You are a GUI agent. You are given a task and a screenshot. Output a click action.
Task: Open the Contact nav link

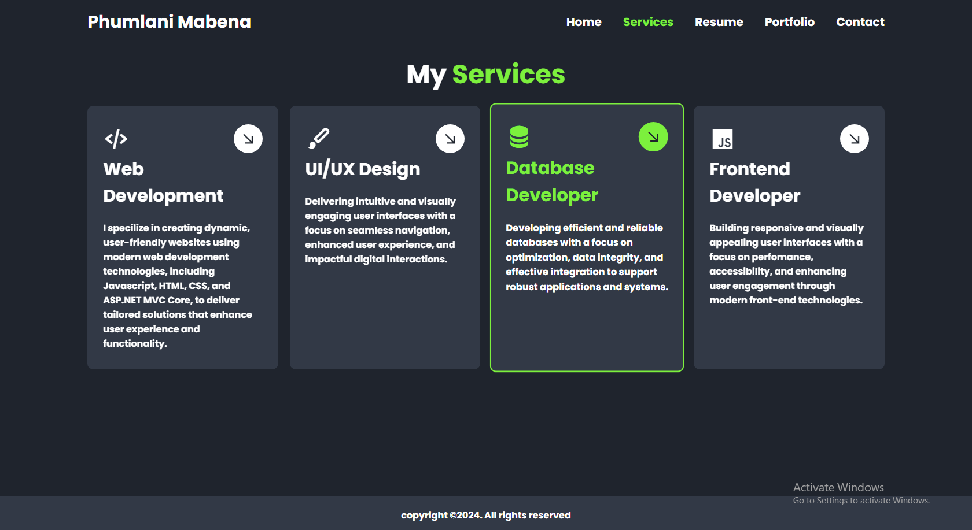[x=860, y=22]
